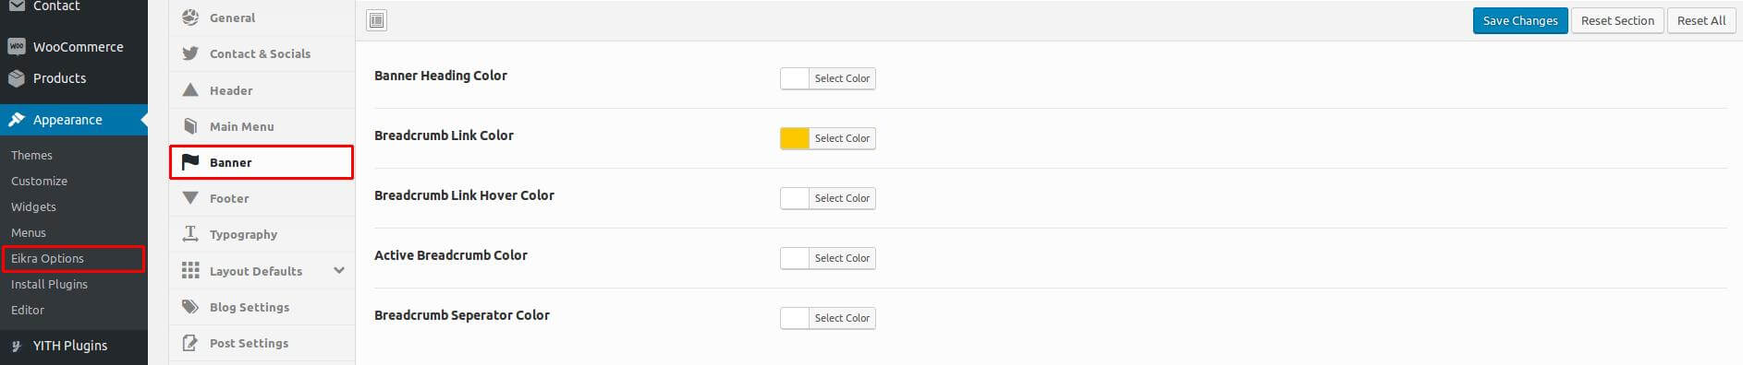
Task: Save Changes to theme options
Action: [1520, 20]
